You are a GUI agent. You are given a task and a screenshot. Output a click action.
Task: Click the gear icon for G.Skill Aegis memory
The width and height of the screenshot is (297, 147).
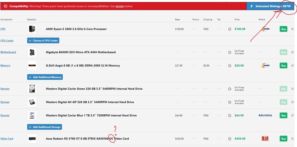[x=230, y=66]
